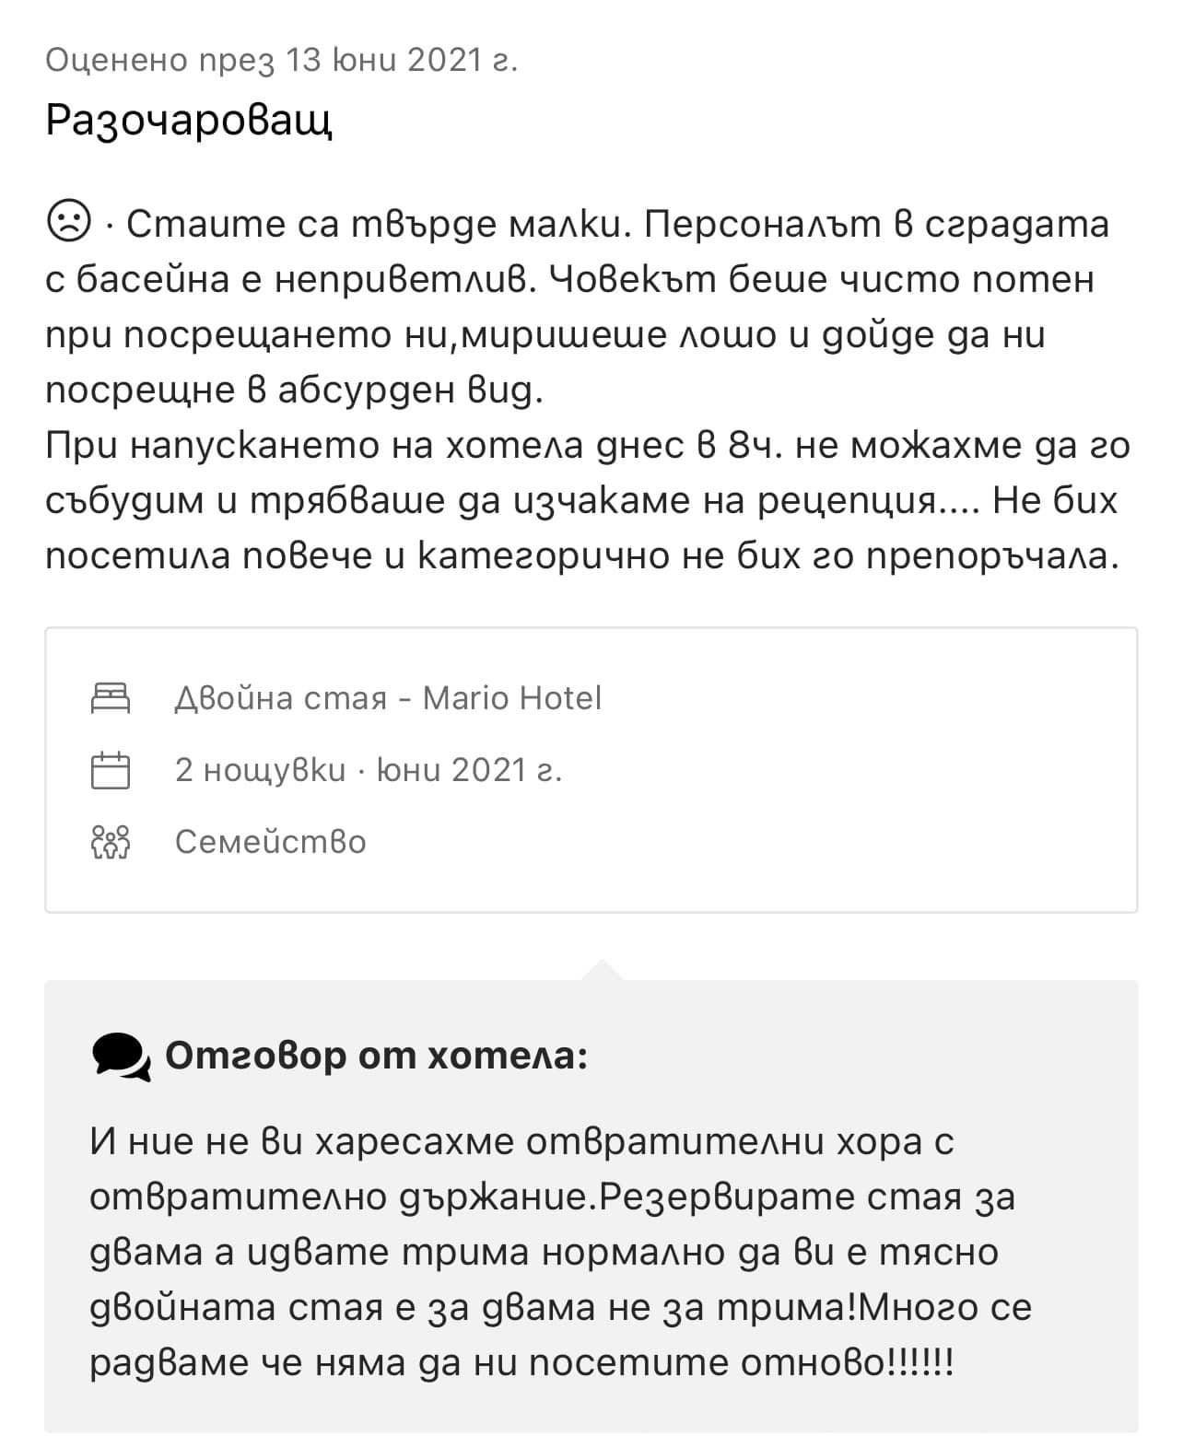Viewport: 1183px width, 1436px height.
Task: Open the 'Mario Hotel' name
Action: click(511, 698)
